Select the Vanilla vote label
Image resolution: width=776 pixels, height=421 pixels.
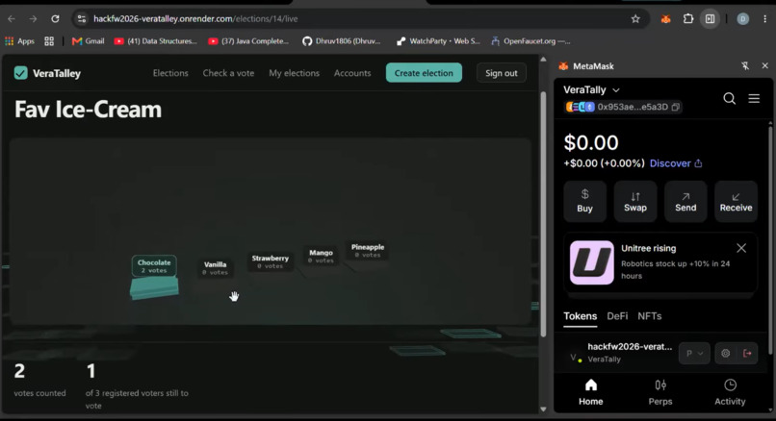(216, 268)
